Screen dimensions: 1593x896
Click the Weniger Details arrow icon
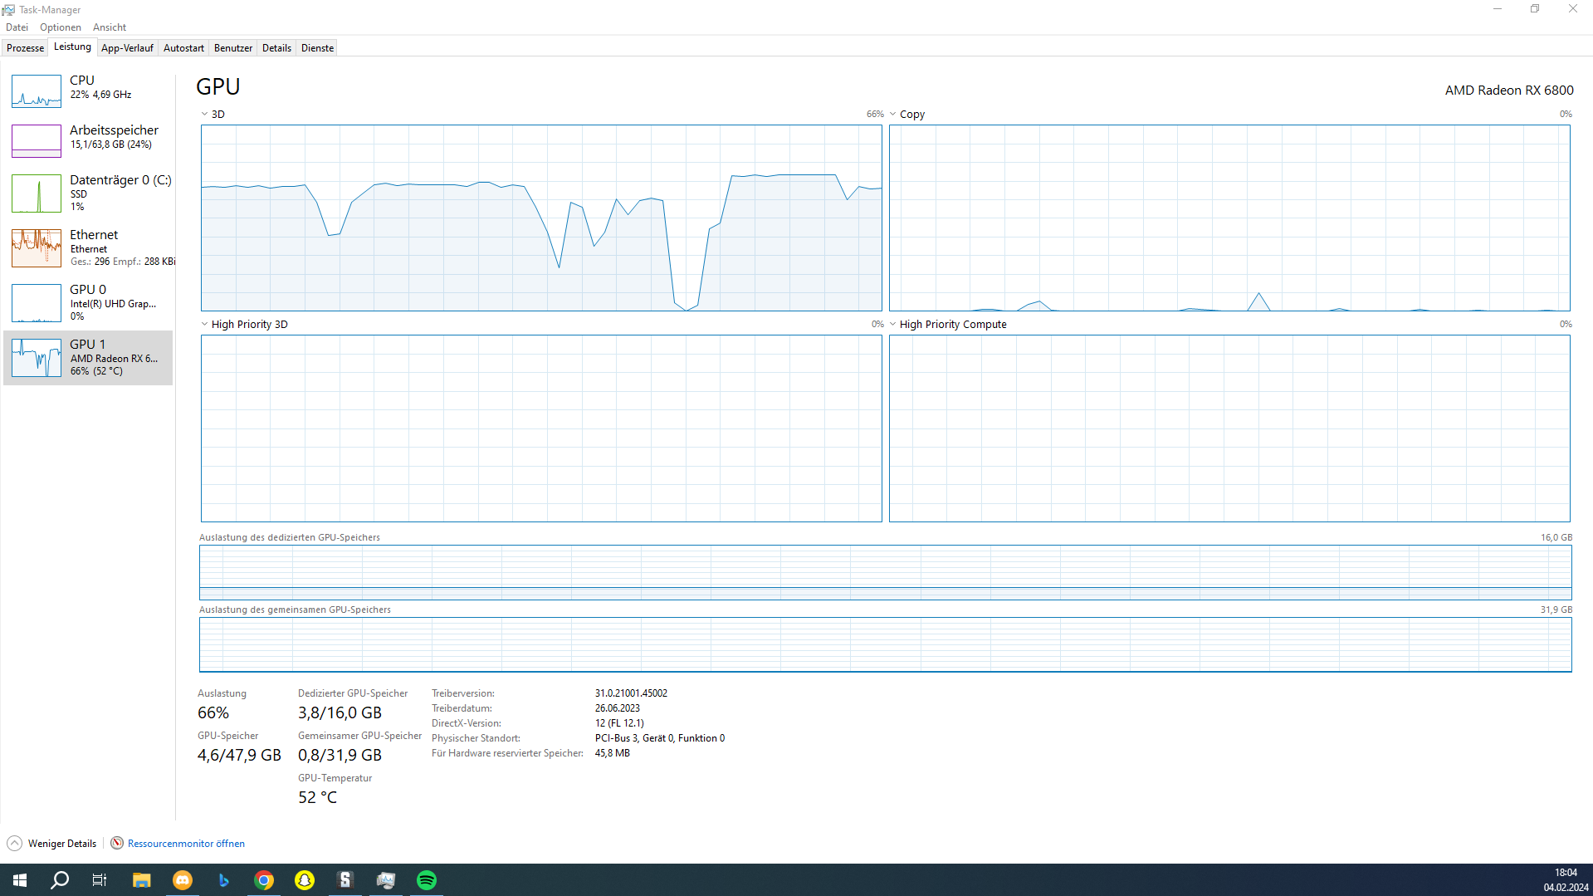tap(15, 844)
